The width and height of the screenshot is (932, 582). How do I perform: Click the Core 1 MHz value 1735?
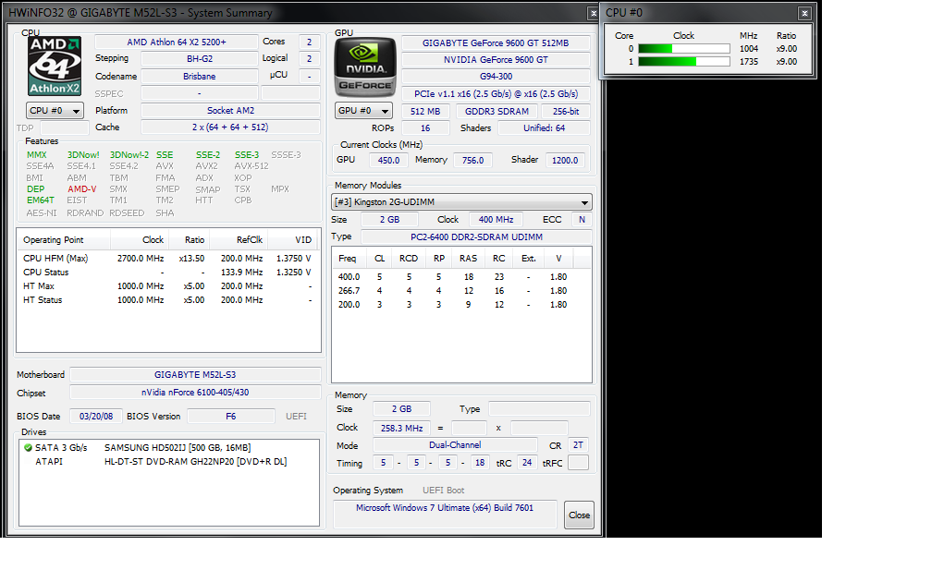click(749, 62)
